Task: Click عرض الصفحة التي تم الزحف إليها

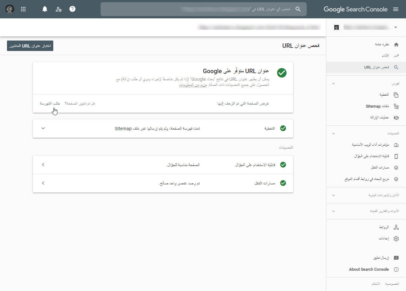Action: click(x=243, y=104)
